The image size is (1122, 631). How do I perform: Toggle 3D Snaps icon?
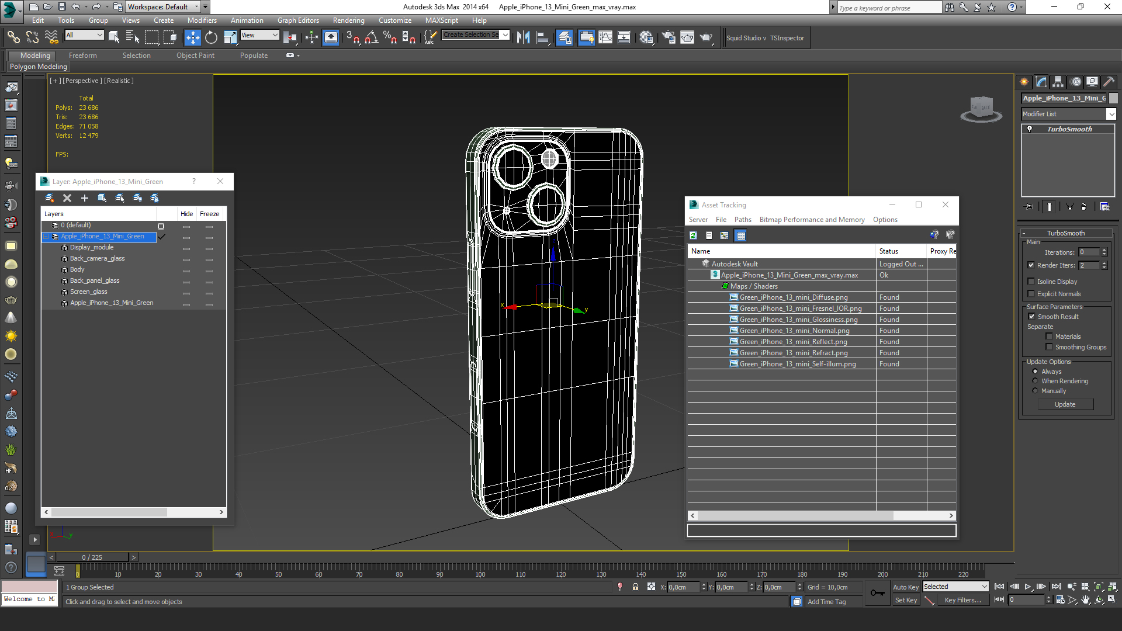[x=352, y=37]
